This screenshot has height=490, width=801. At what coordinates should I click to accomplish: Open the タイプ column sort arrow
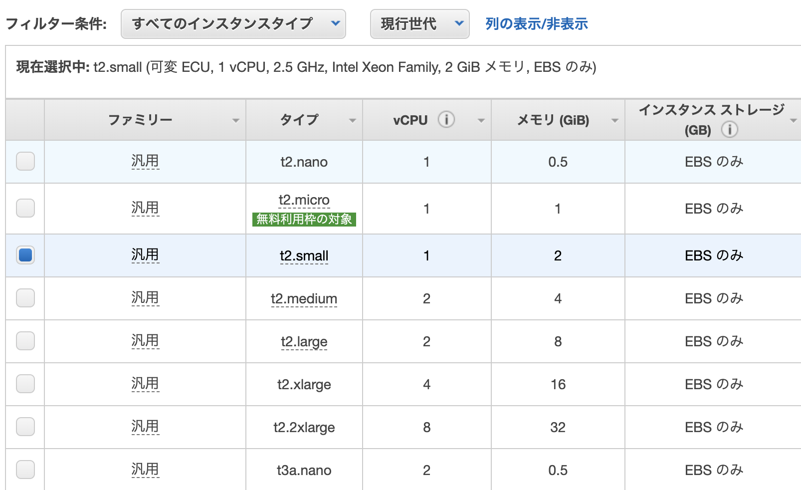click(x=353, y=121)
